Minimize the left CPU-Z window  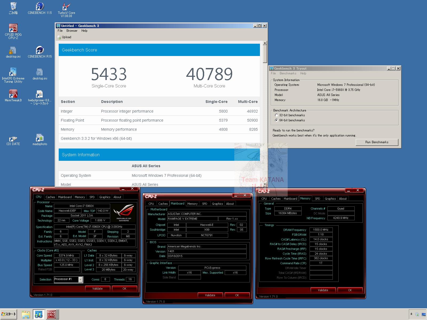(x=123, y=189)
